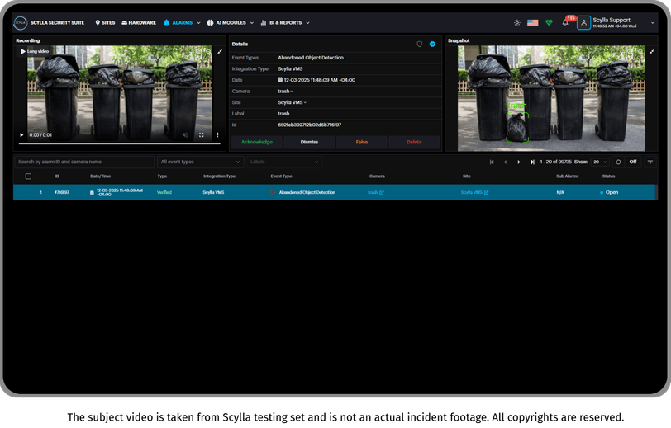The image size is (671, 428).
Task: Open the AI Modules menu
Action: (x=231, y=22)
